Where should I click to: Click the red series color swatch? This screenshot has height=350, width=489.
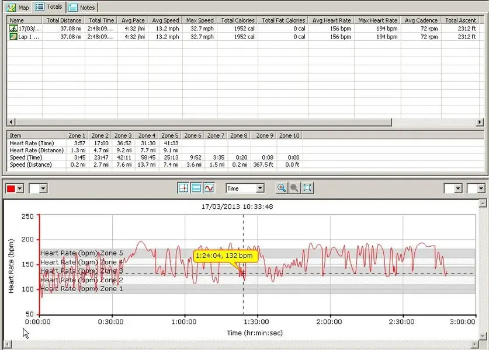[11, 188]
